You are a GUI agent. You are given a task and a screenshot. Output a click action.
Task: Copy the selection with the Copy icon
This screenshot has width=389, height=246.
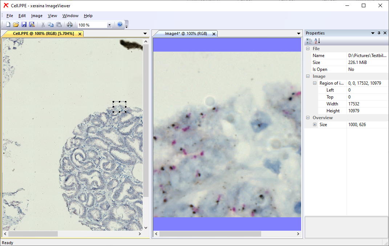click(x=50, y=25)
